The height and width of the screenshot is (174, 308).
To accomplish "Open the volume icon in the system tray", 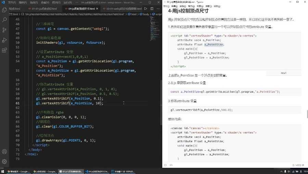I will (x=289, y=172).
